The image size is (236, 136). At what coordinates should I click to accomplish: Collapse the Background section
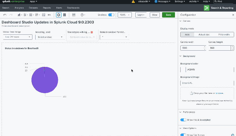point(180,56)
